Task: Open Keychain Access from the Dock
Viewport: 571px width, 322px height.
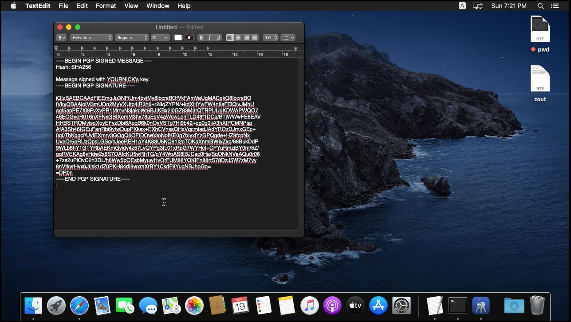Action: (x=480, y=305)
